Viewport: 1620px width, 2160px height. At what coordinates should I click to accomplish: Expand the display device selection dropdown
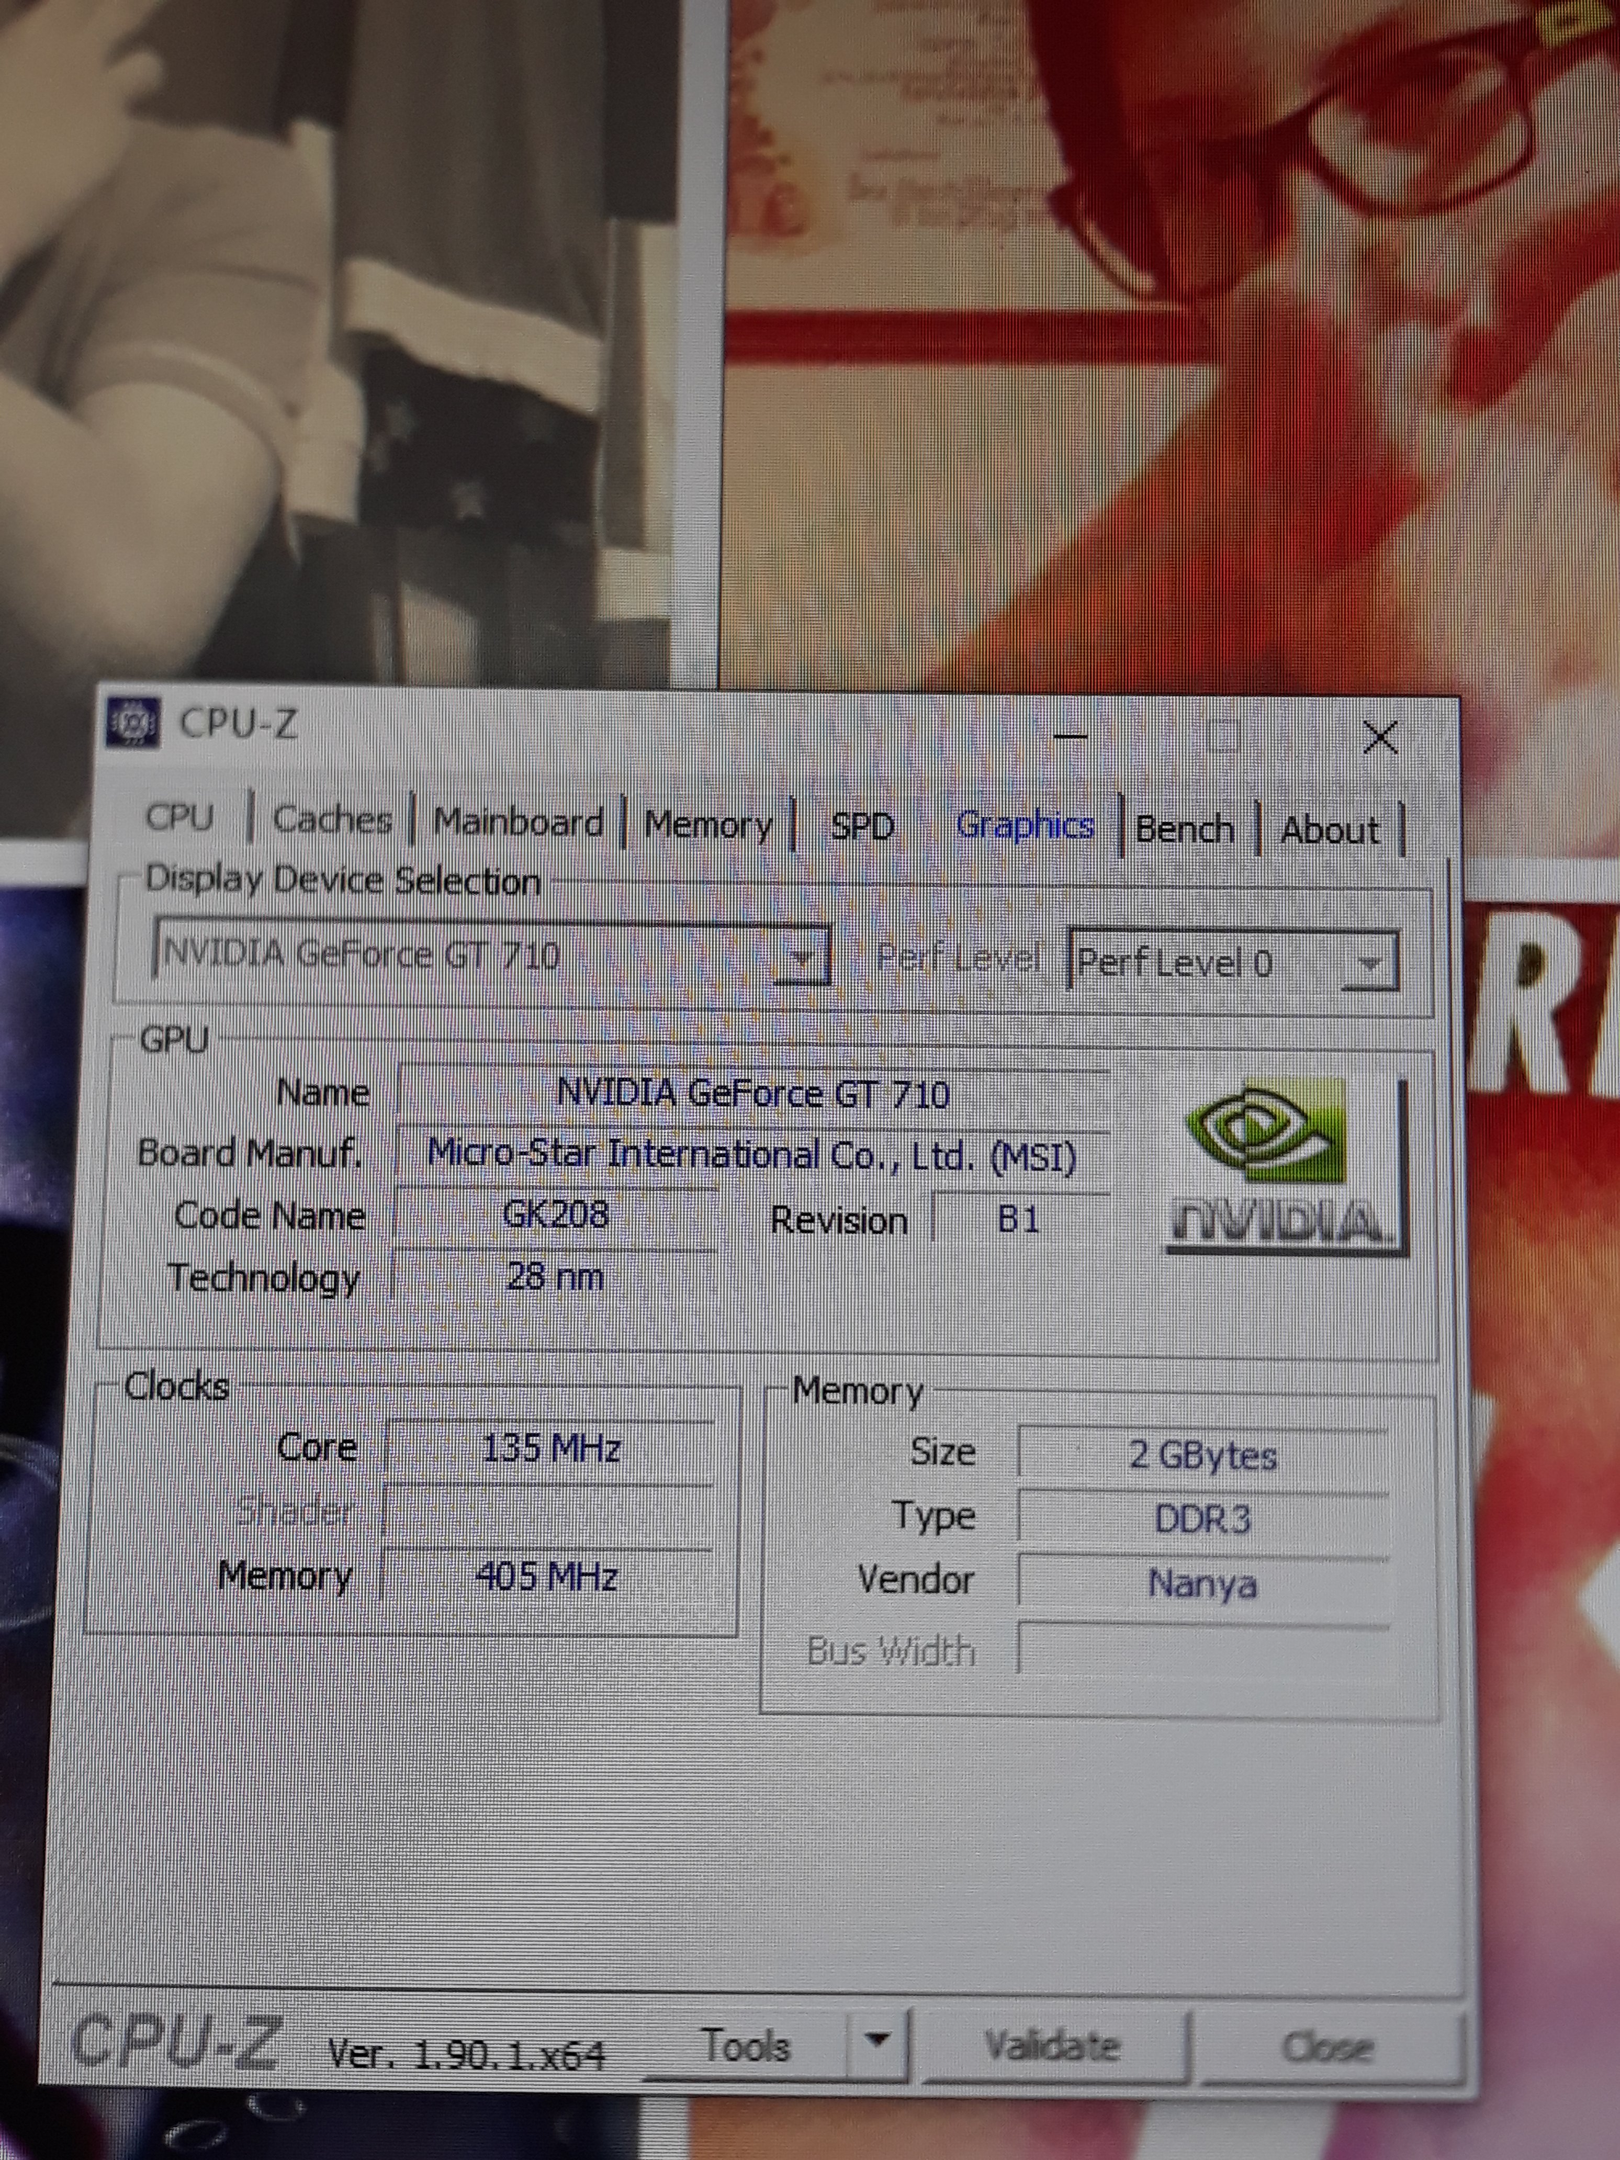802,957
